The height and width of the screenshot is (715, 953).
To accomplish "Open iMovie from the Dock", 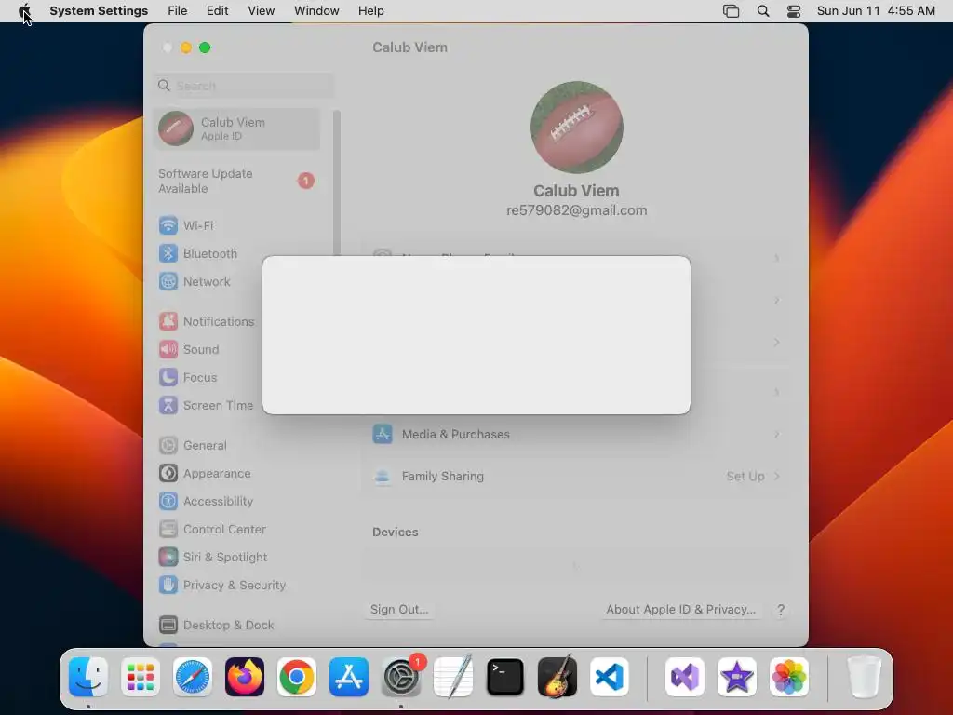I will point(737,677).
